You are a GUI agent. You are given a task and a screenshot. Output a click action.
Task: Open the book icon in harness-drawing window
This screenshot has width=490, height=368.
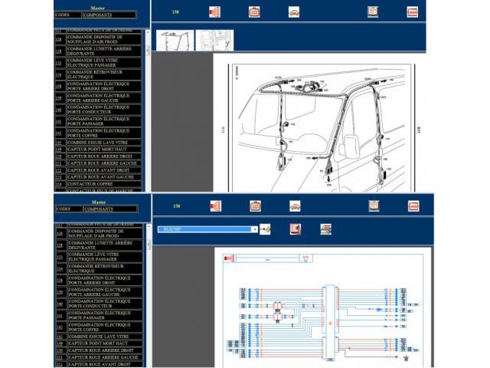(x=373, y=12)
